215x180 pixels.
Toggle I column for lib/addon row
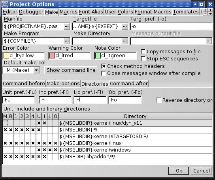(x=44, y=157)
